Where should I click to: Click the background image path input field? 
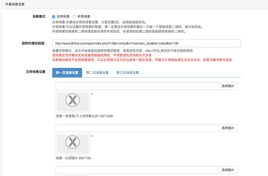(137, 86)
